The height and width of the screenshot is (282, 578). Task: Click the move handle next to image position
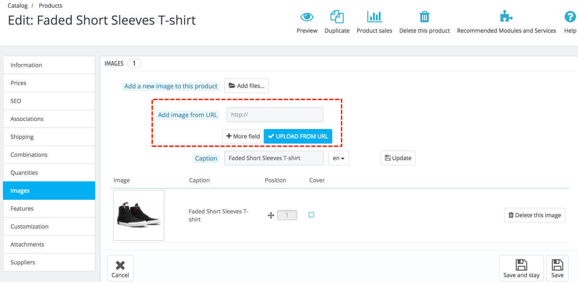[x=271, y=215]
